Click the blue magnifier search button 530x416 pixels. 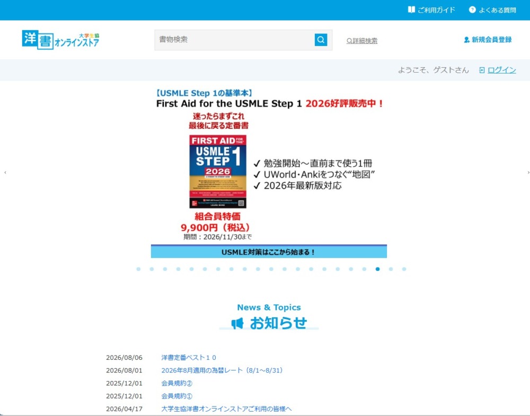pos(321,40)
